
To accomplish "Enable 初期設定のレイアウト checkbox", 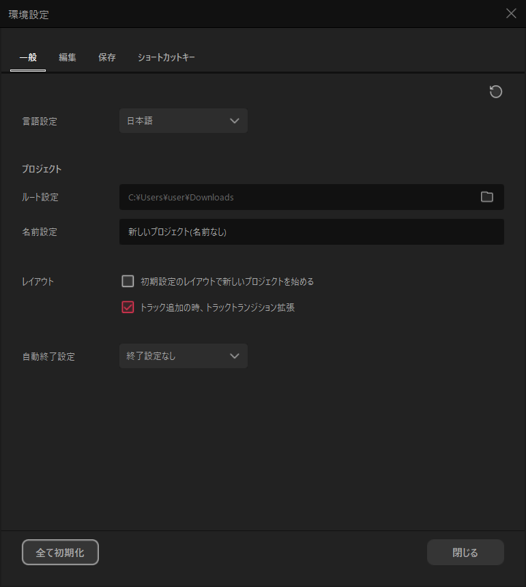I will click(128, 281).
